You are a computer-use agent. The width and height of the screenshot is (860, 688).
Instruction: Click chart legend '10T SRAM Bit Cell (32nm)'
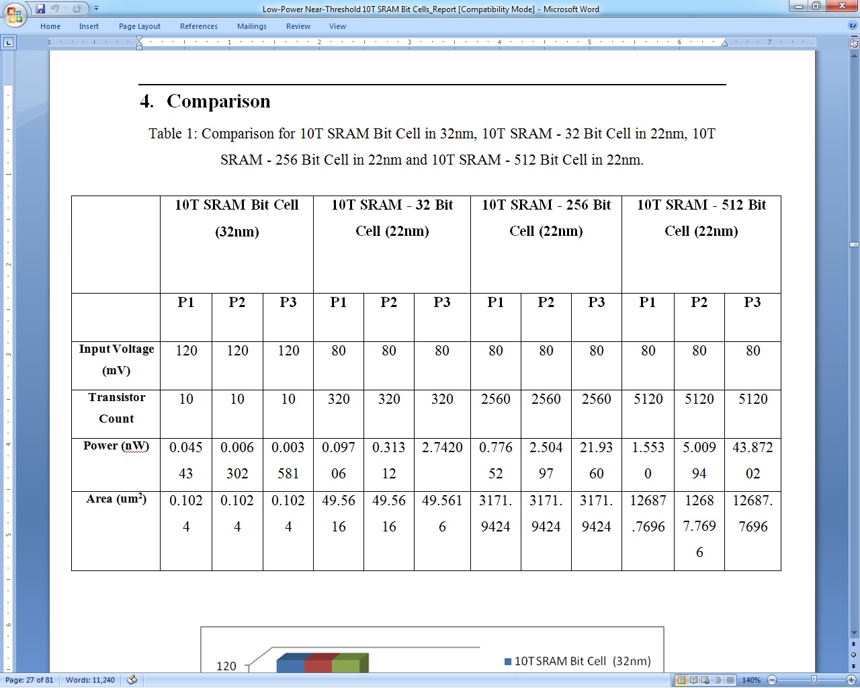[578, 661]
